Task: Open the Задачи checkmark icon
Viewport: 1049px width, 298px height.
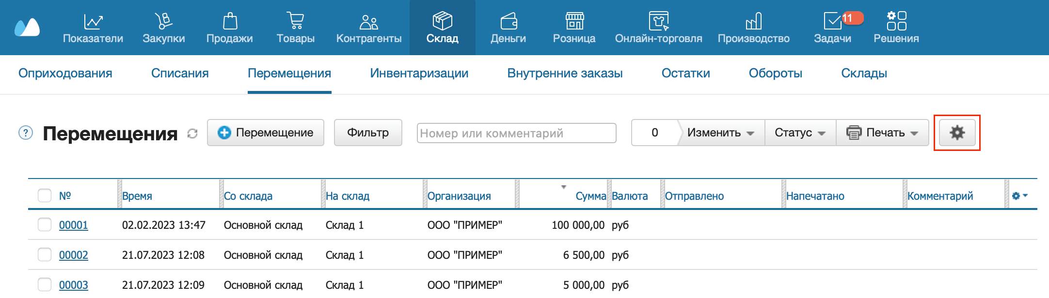Action: tap(832, 21)
